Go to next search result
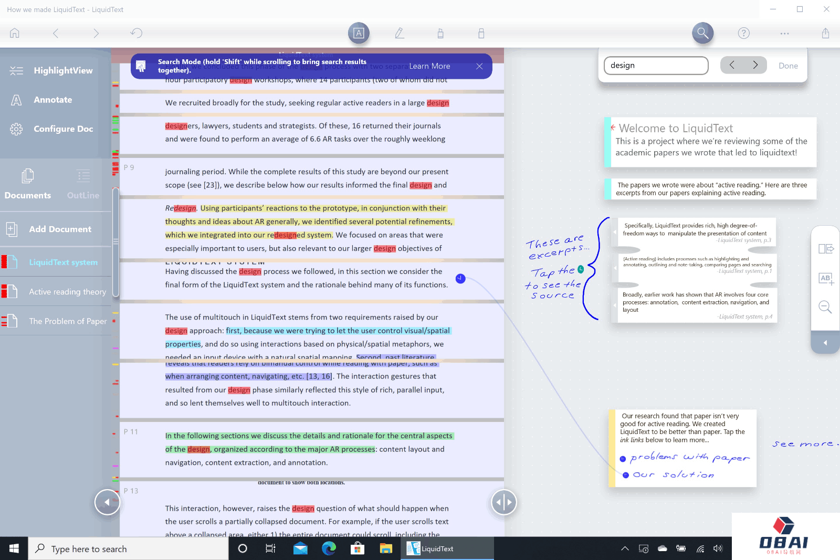840x560 pixels. [755, 65]
